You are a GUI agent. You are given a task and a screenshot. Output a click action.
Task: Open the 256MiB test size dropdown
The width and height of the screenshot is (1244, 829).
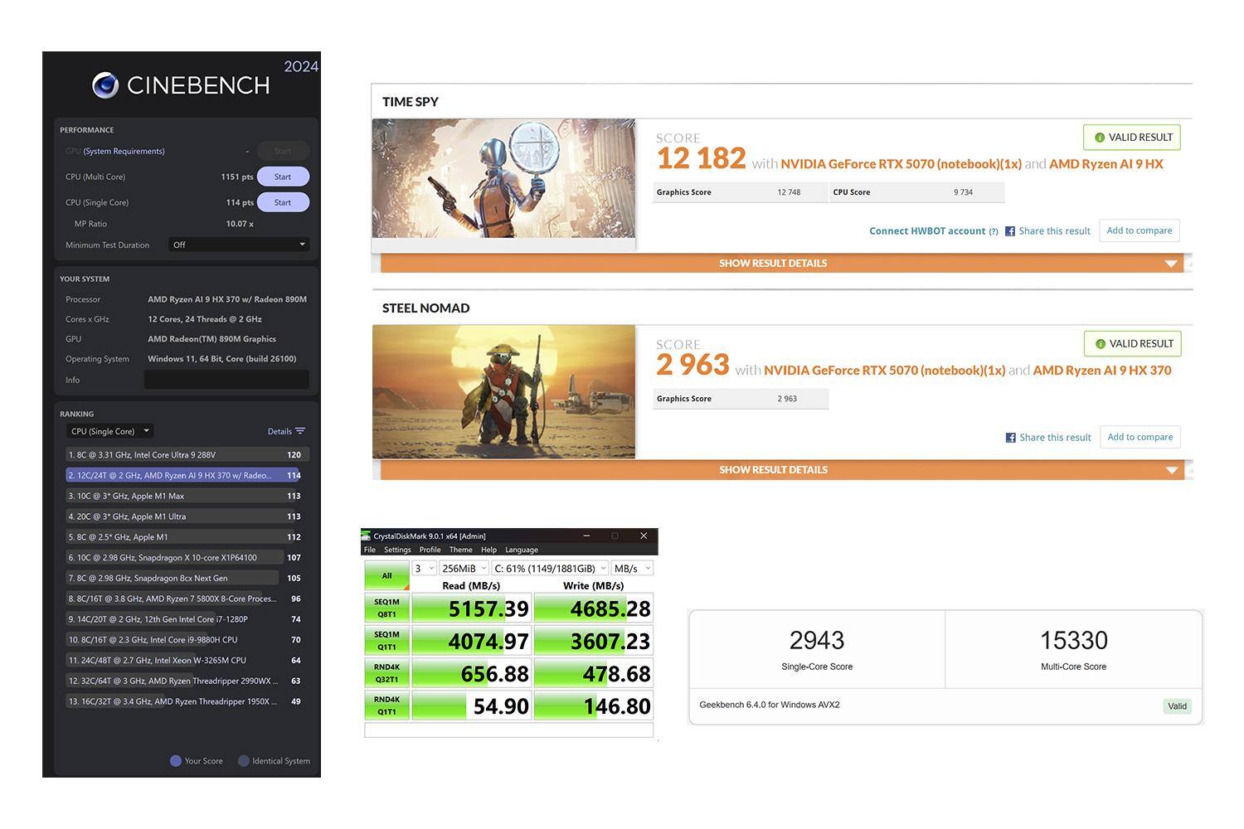[464, 569]
